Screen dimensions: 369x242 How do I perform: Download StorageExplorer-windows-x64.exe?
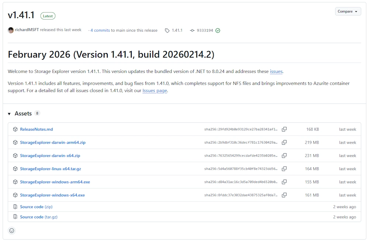click(x=52, y=195)
